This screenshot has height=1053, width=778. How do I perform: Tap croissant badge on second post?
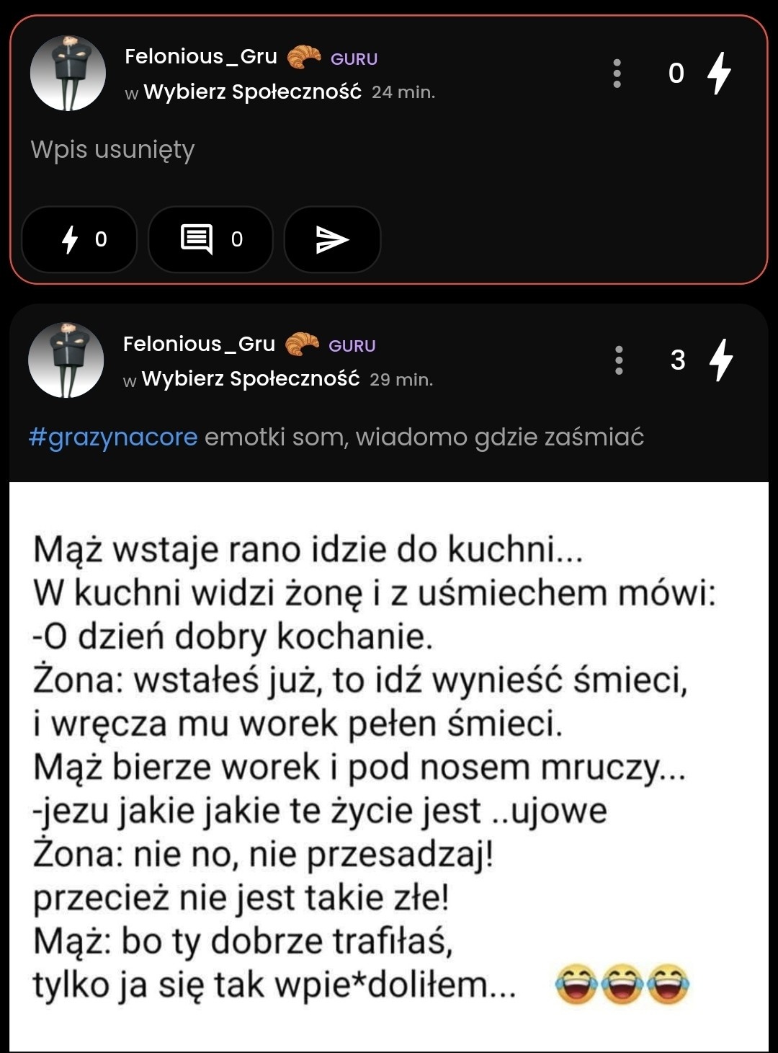(302, 345)
